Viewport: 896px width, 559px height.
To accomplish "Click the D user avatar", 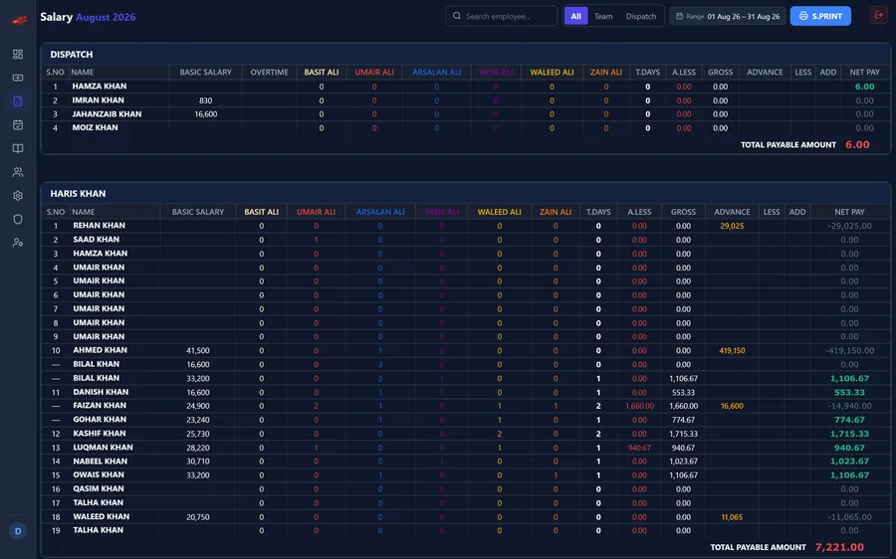I will pyautogui.click(x=18, y=531).
